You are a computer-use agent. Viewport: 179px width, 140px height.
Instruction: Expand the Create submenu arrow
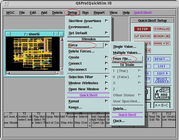point(107,57)
